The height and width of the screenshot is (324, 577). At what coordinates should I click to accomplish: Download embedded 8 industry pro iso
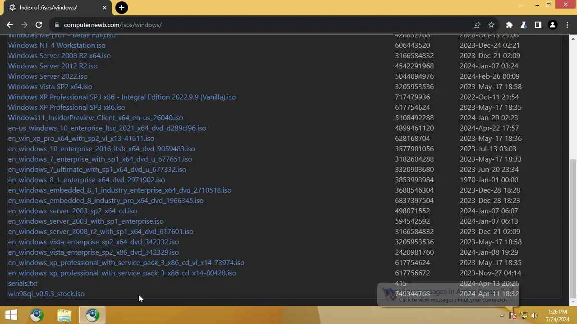[x=105, y=200]
